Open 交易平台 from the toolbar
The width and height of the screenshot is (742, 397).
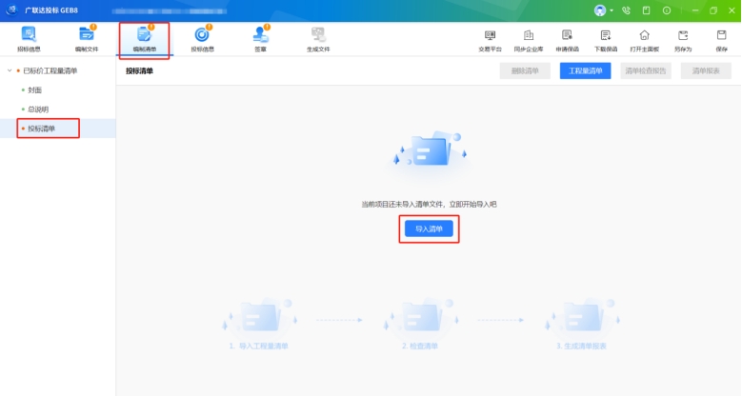pos(491,39)
